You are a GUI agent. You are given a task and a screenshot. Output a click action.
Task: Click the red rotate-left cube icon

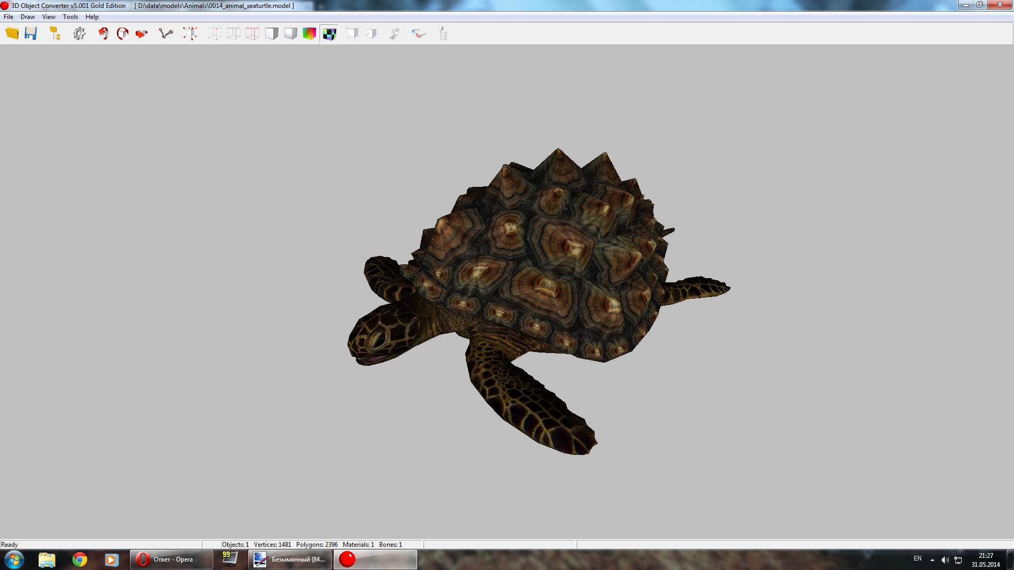[x=104, y=34]
